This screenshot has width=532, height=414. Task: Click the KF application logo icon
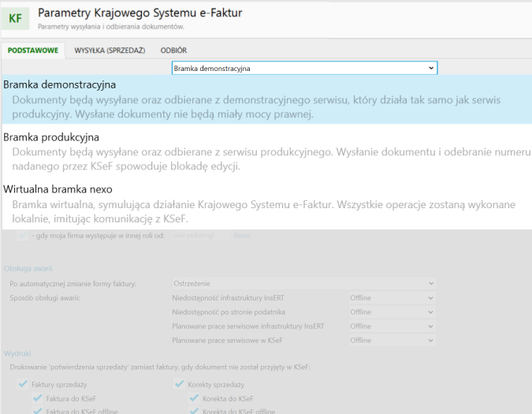coord(16,17)
